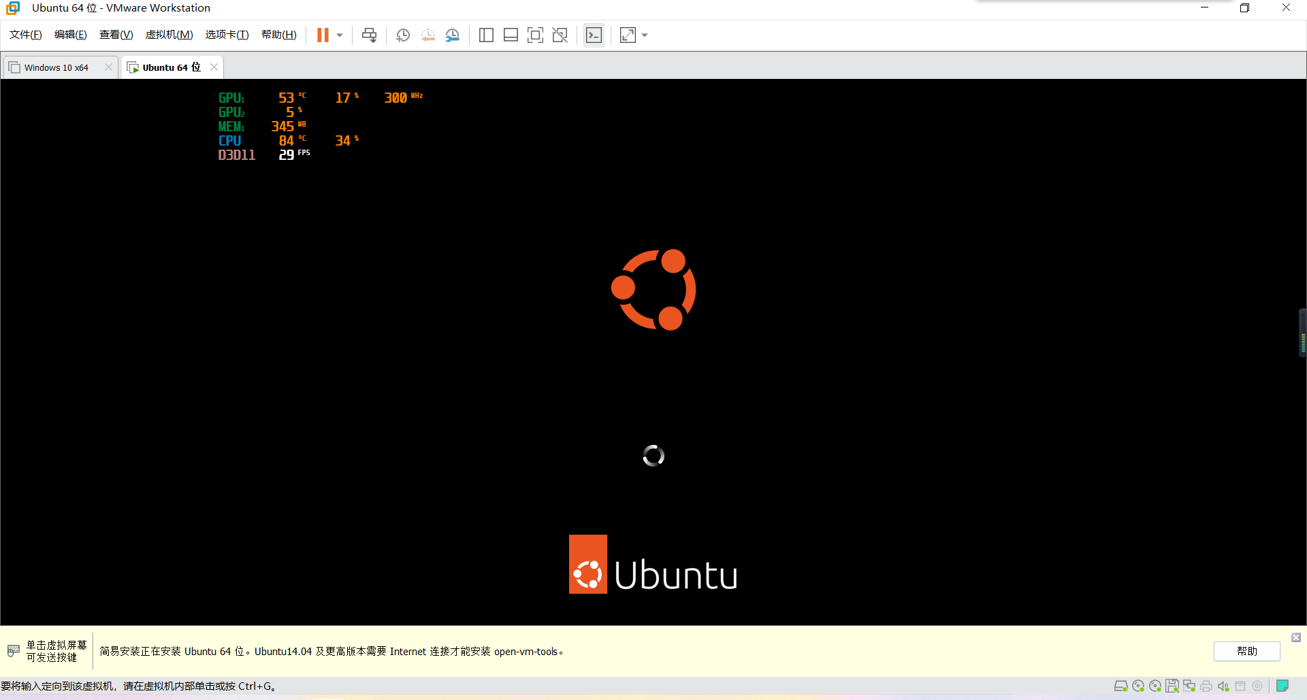Image resolution: width=1307 pixels, height=700 pixels.
Task: Open the 虚拟机(M) menu
Action: click(x=170, y=35)
